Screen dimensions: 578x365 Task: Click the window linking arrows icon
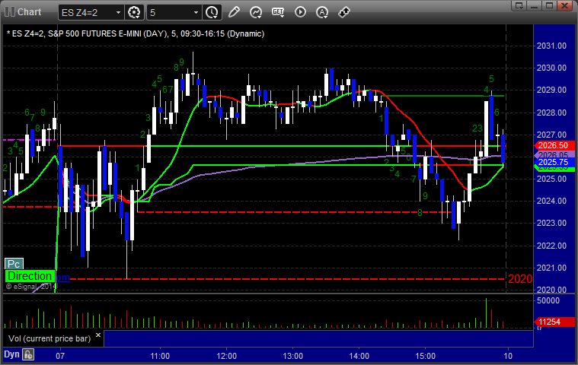click(x=344, y=12)
